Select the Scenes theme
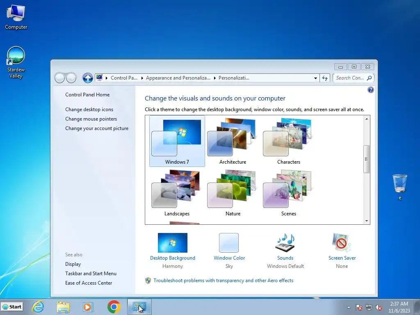Viewport: 420px width, 315px height. pyautogui.click(x=288, y=193)
